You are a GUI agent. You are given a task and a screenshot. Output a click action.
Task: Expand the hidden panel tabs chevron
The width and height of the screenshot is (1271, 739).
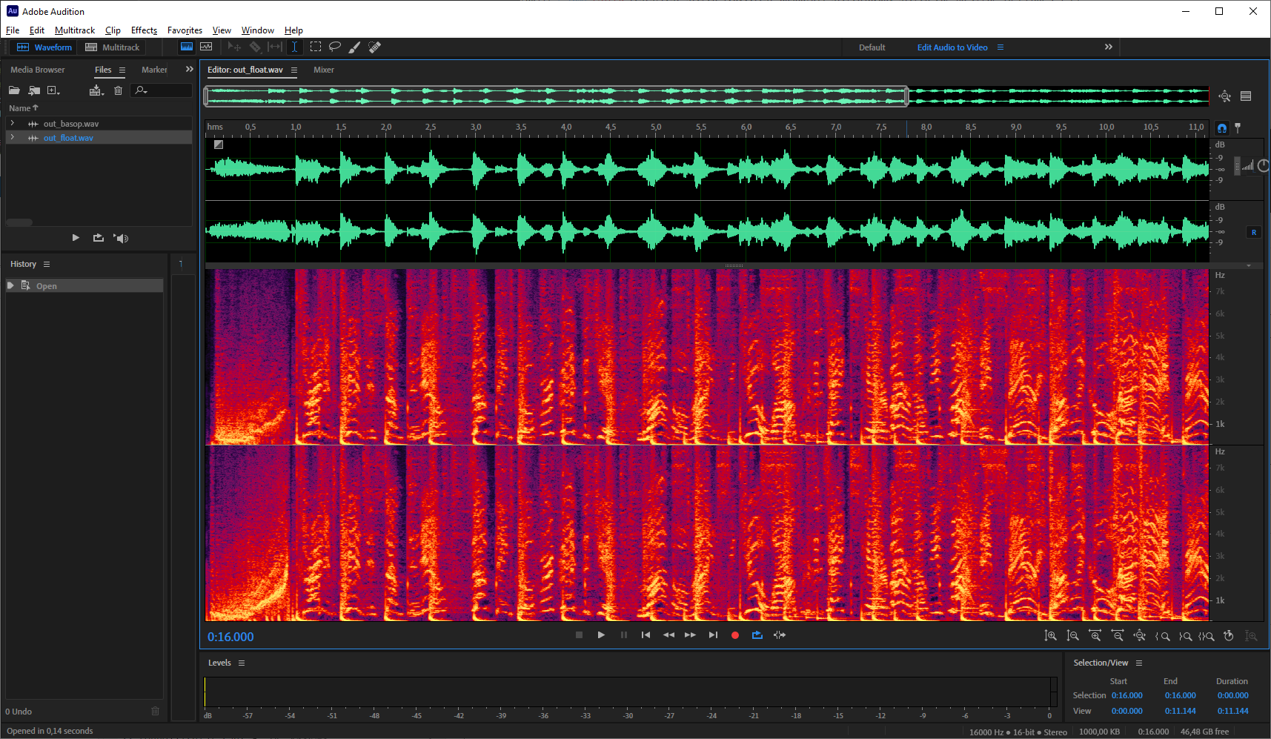point(189,70)
